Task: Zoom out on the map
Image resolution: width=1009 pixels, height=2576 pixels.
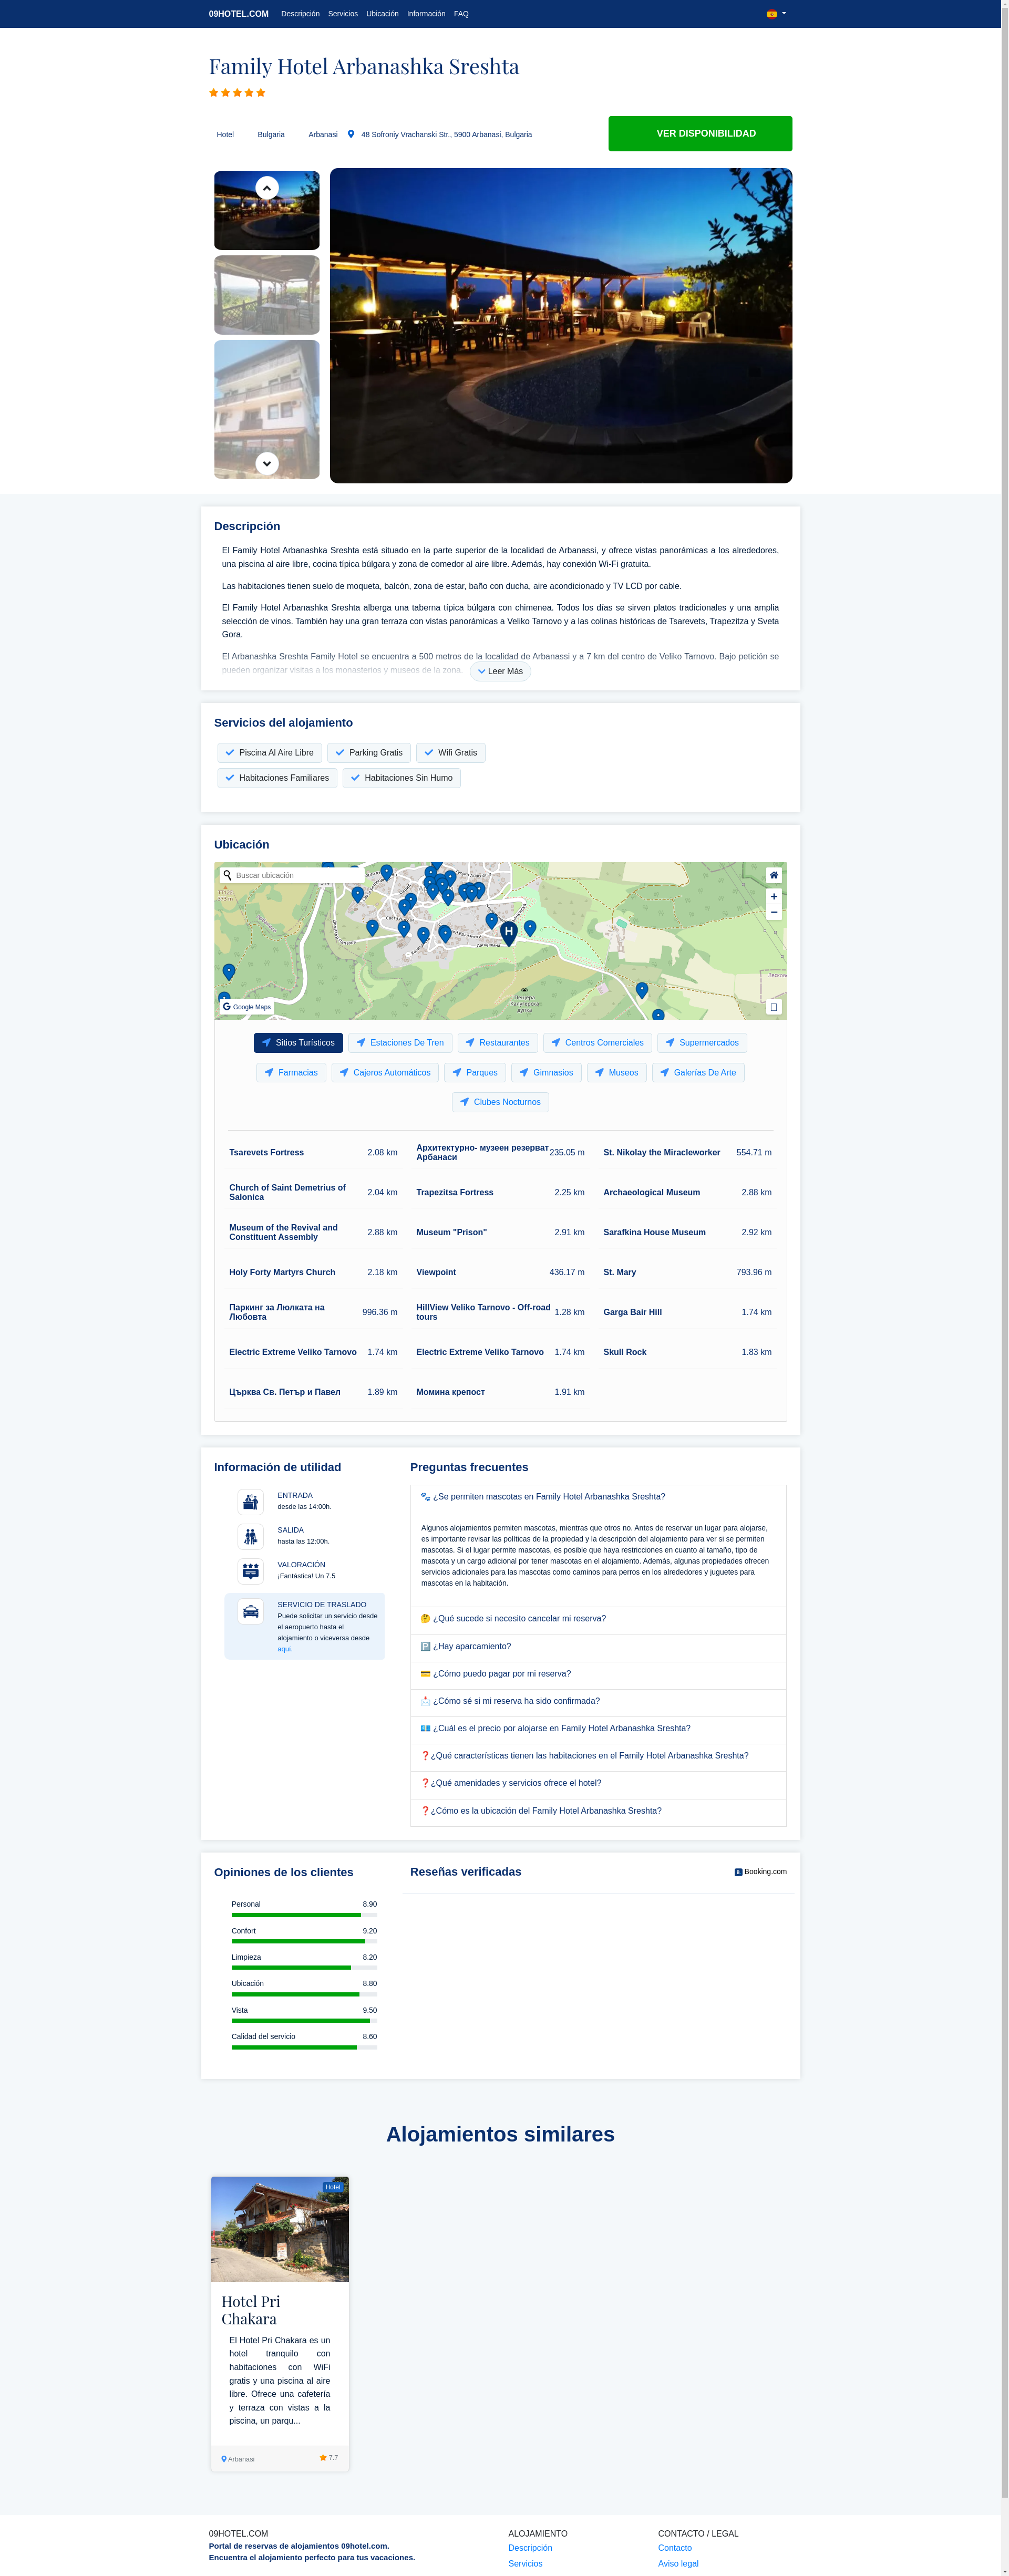Action: click(773, 912)
